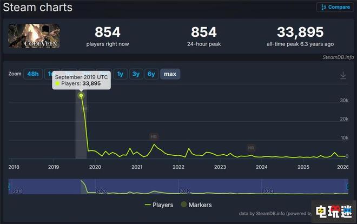Set chart zoom to 1y
This screenshot has height=224, width=357.
(120, 74)
